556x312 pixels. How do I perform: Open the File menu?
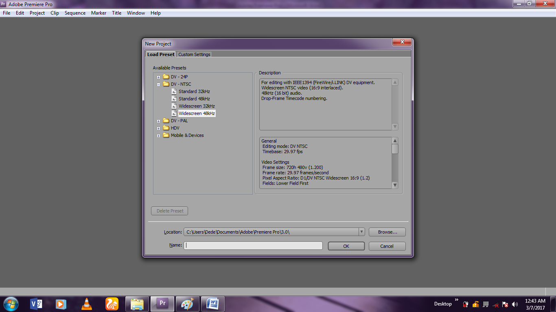(x=7, y=13)
